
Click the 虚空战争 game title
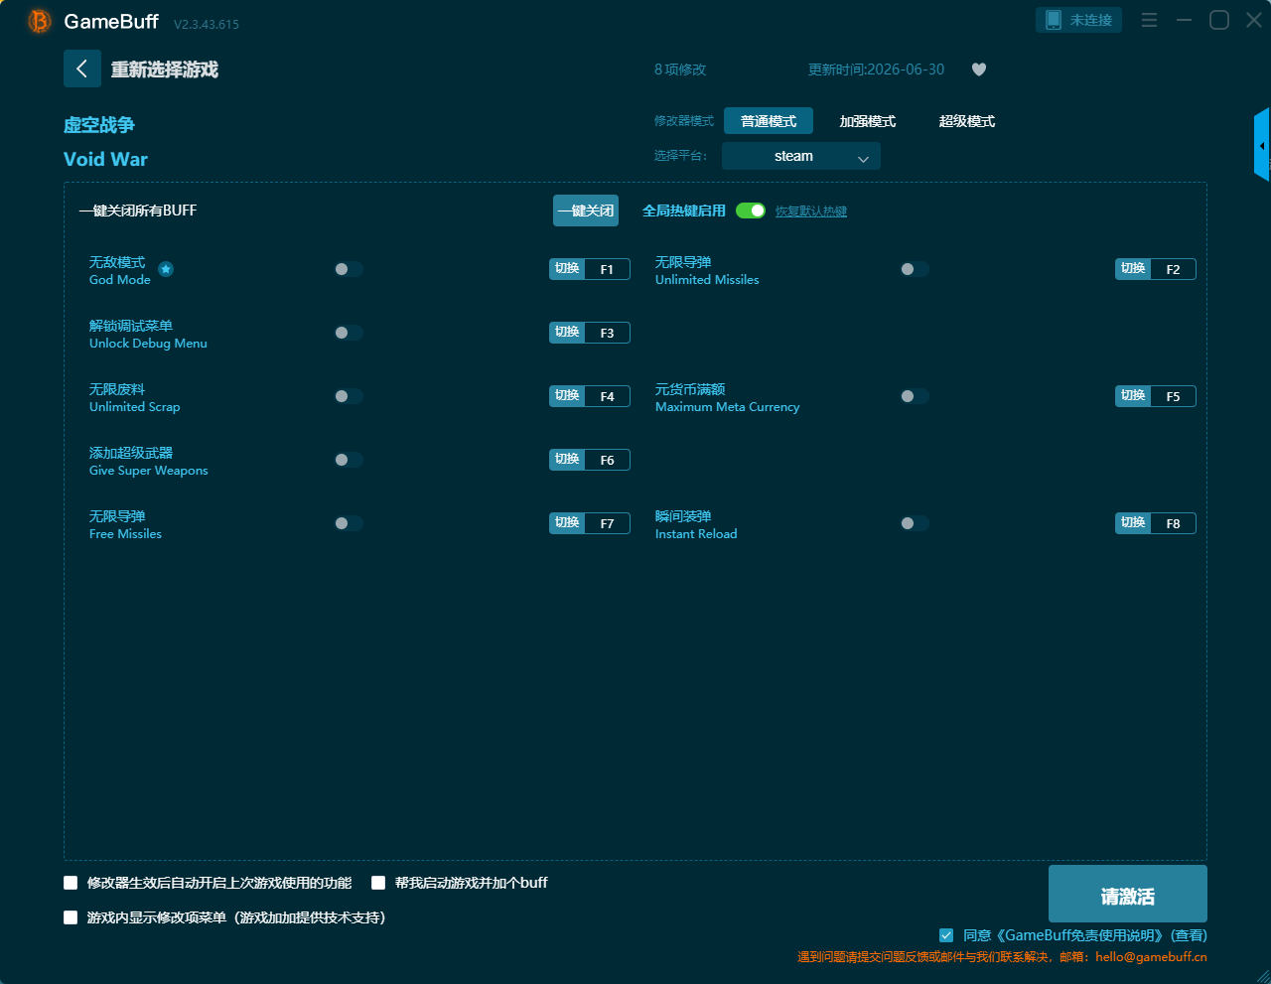click(x=99, y=125)
